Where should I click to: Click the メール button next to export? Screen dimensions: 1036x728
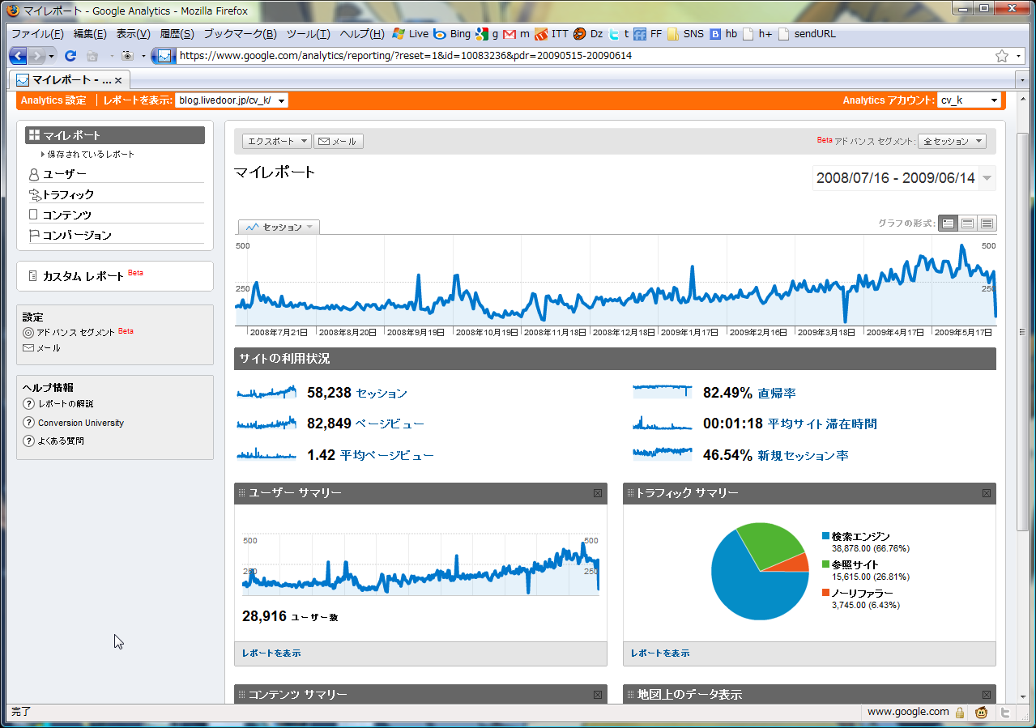click(339, 141)
